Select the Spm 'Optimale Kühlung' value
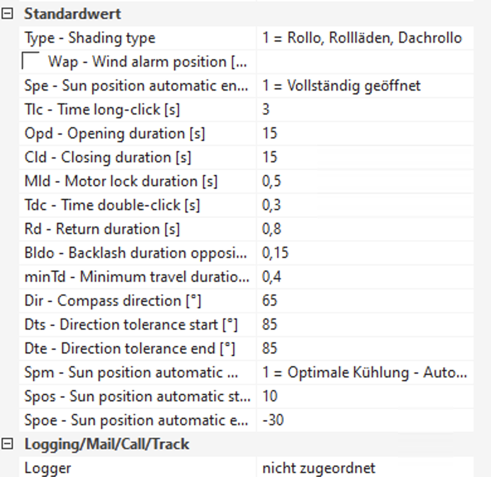Image resolution: width=491 pixels, height=477 pixels. 364,373
